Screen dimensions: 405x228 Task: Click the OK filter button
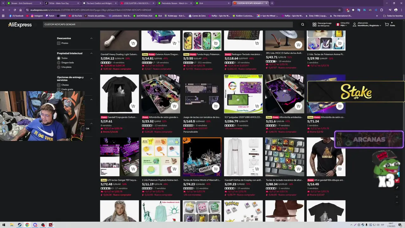click(x=88, y=129)
